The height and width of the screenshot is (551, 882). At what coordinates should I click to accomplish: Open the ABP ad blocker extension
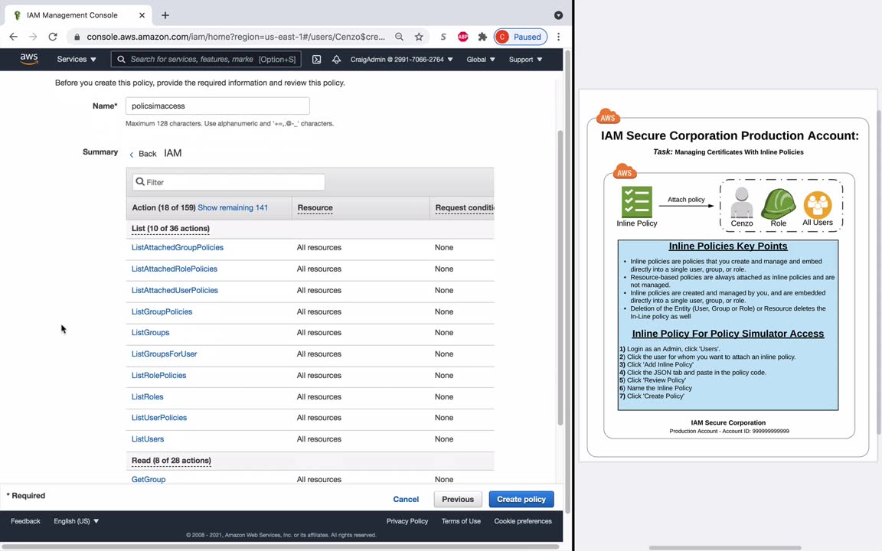[x=463, y=37]
